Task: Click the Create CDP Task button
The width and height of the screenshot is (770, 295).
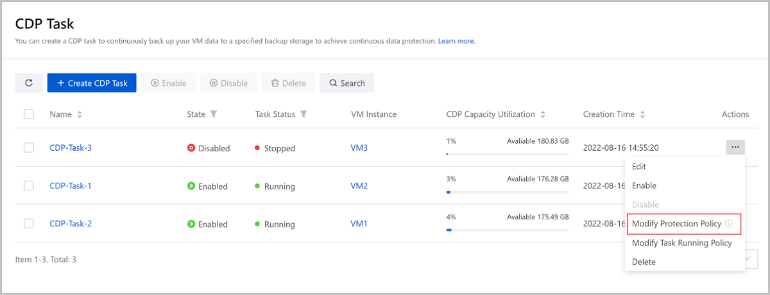Action: click(92, 83)
